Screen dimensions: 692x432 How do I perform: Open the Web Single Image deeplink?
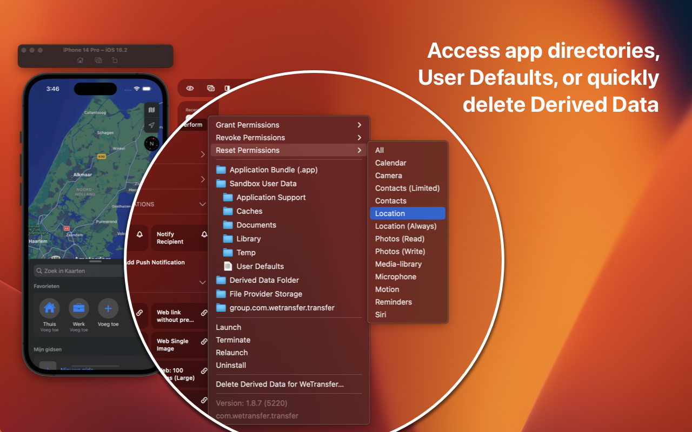(179, 345)
